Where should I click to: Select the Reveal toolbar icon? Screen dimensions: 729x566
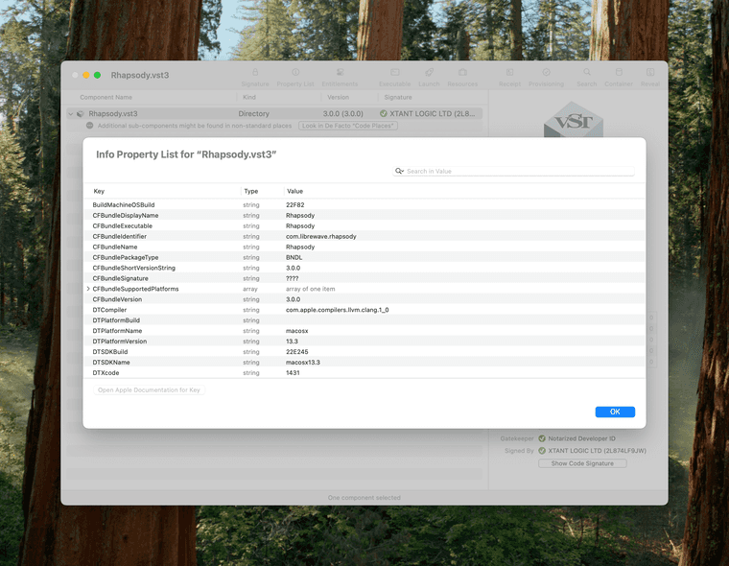[x=650, y=77]
